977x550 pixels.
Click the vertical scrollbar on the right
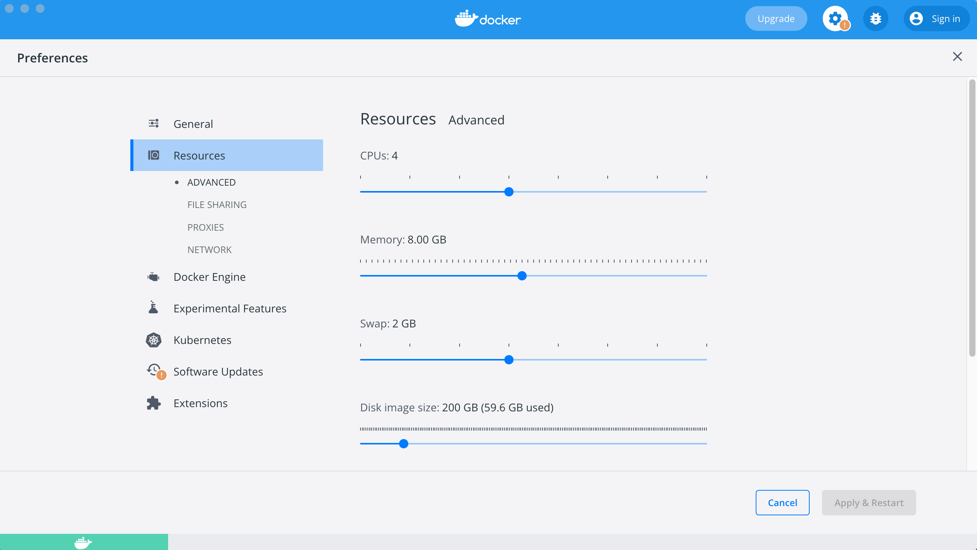(x=972, y=218)
